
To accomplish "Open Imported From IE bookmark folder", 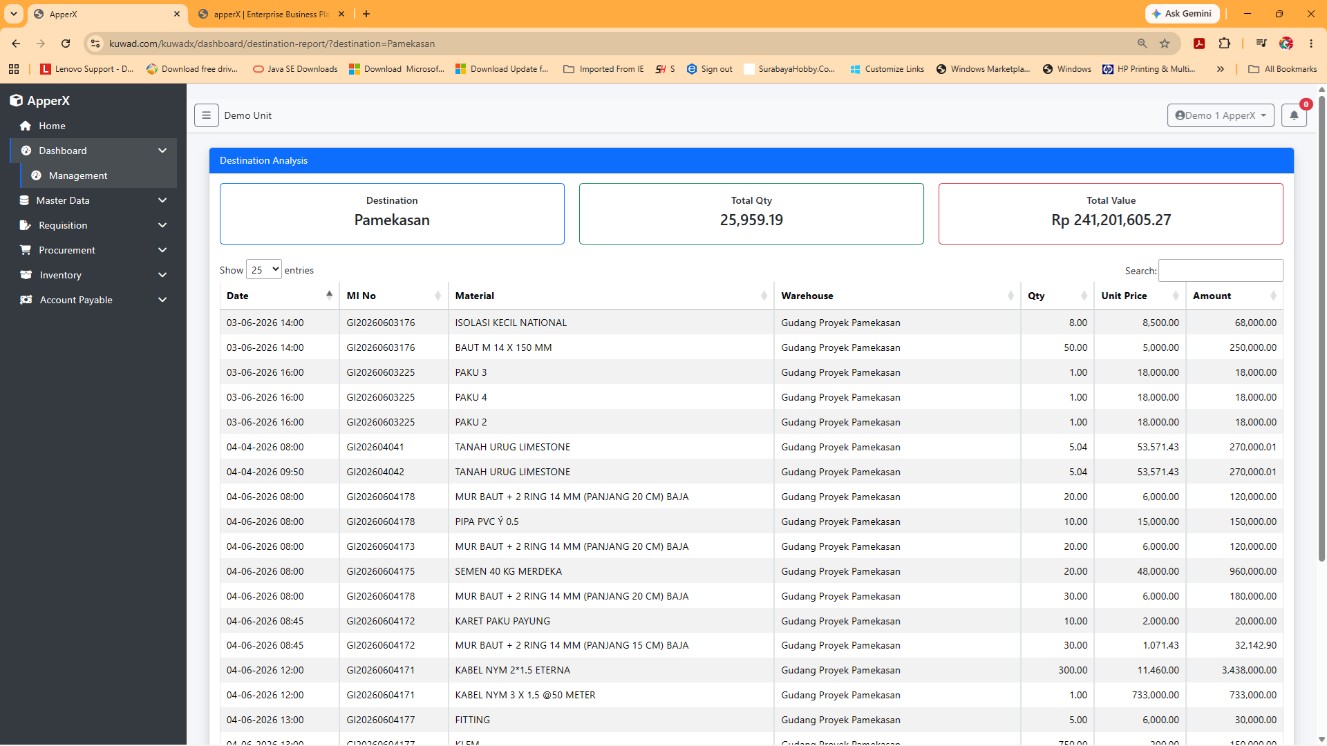I will (603, 69).
